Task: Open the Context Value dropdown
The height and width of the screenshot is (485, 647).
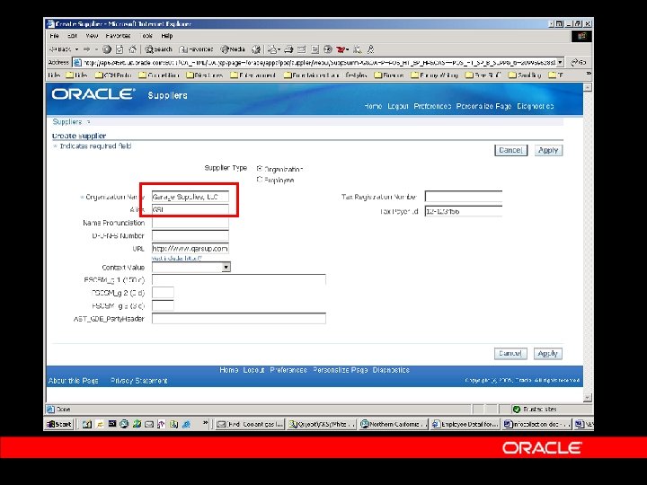Action: [226, 268]
